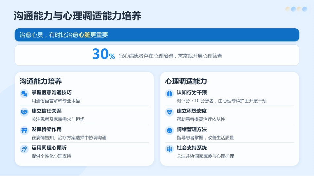
Task: Select the item title 建立积极态度
Action: pyautogui.click(x=192, y=111)
